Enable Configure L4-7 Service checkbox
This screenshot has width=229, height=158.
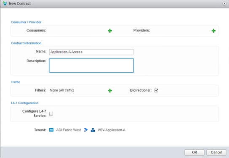[x=51, y=113]
